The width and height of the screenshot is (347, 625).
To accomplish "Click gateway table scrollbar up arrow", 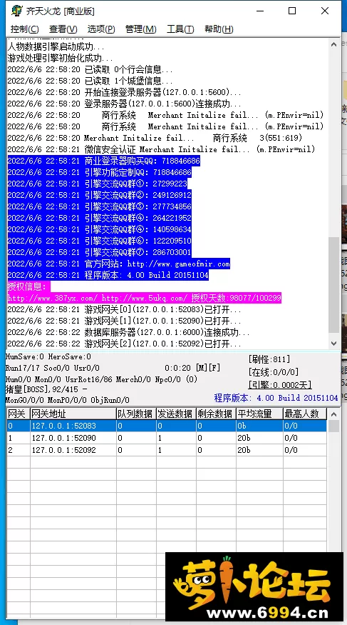I will 334,414.
